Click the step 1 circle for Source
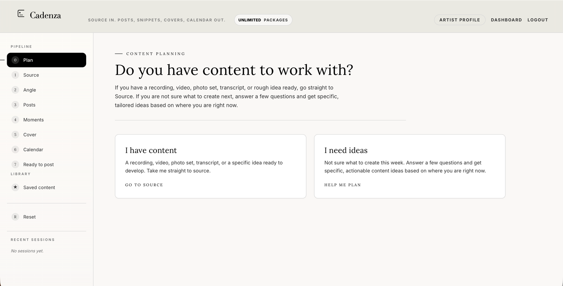This screenshot has width=563, height=286. click(x=15, y=75)
